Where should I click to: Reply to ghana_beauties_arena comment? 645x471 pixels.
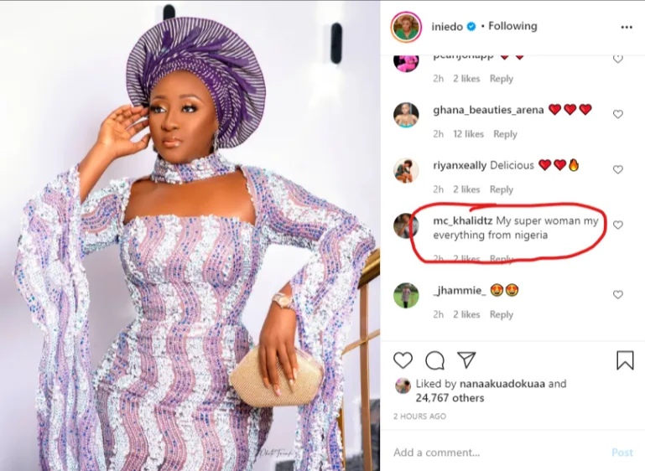[505, 134]
